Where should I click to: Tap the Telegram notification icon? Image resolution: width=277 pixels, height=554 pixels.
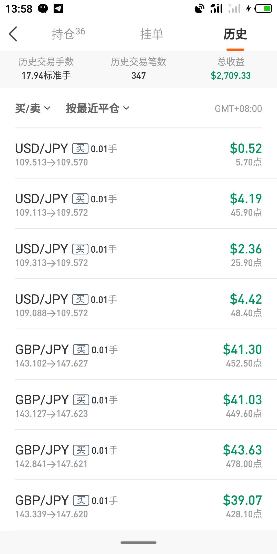[58, 9]
